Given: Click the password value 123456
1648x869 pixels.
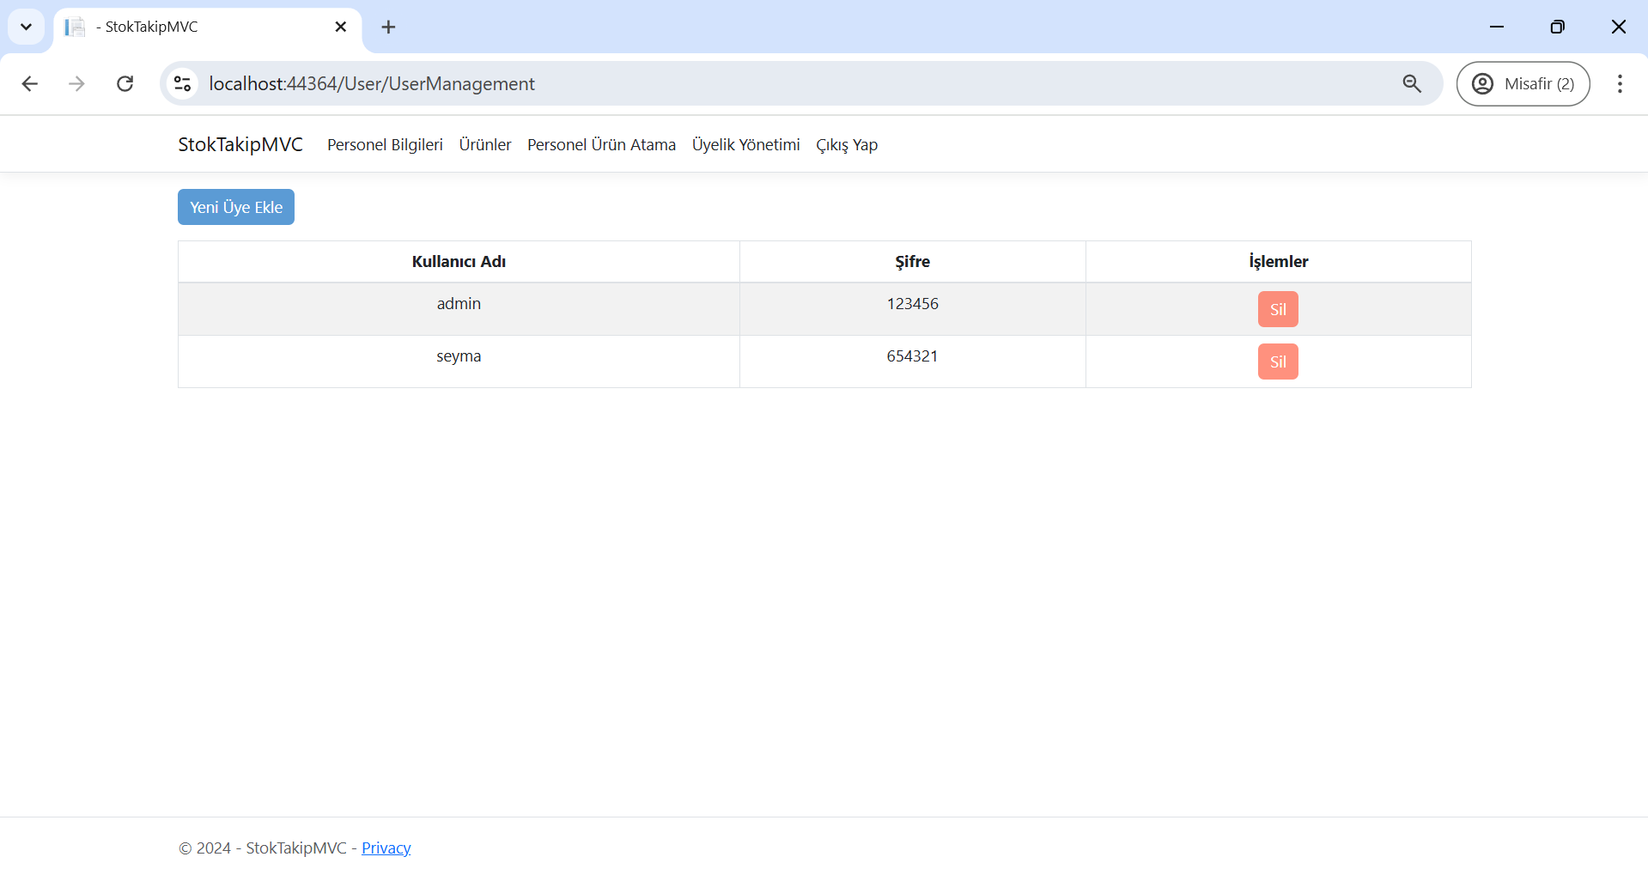Looking at the screenshot, I should coord(913,304).
